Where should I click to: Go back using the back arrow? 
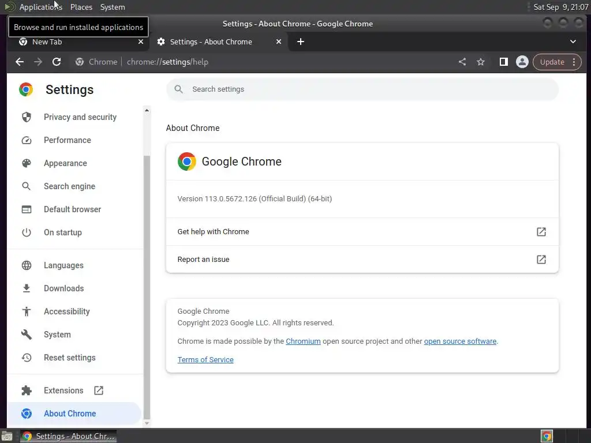(x=20, y=62)
